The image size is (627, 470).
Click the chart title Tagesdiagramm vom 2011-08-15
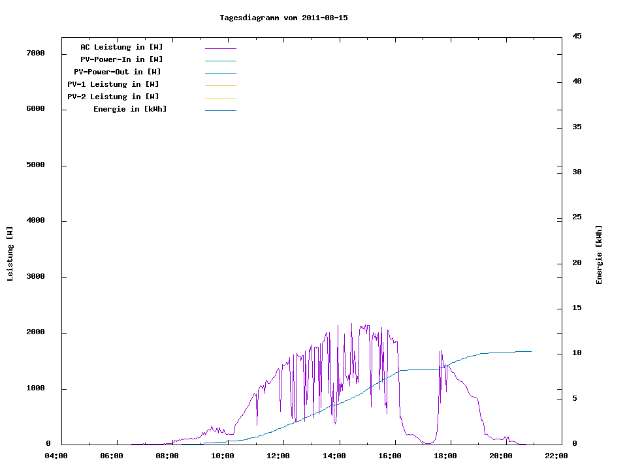tap(283, 18)
